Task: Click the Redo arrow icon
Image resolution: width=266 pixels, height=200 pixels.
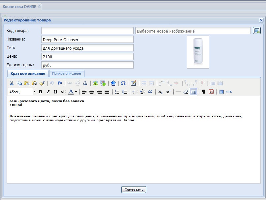Action: point(60,83)
